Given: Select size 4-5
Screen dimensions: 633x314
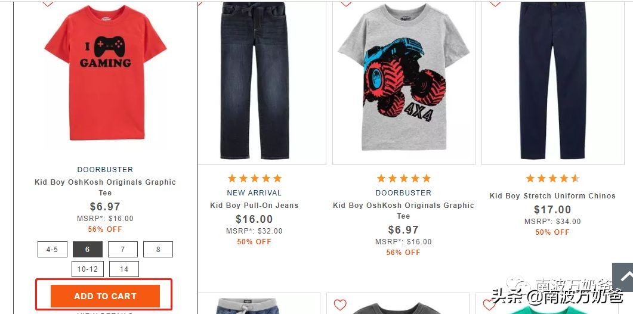Looking at the screenshot, I should (53, 250).
